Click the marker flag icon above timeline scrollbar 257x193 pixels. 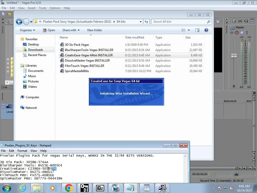(254, 93)
